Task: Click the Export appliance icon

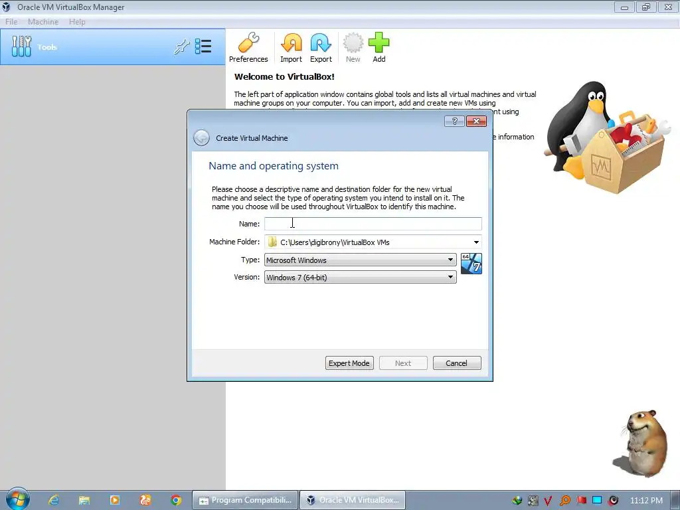Action: (321, 48)
